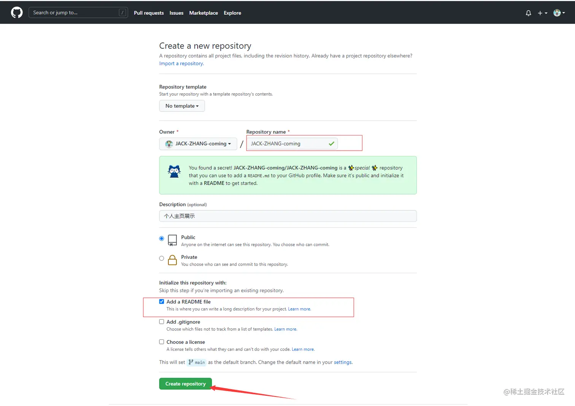The width and height of the screenshot is (575, 406).
Task: Open the Marketplace page
Action: coord(203,13)
